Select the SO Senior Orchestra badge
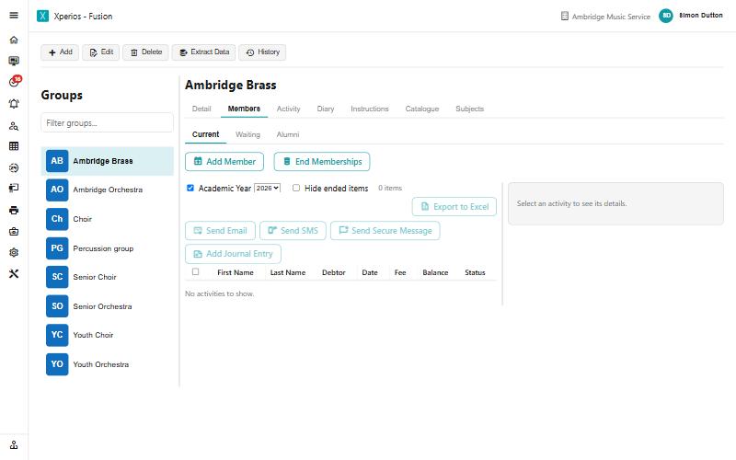The height and width of the screenshot is (460, 736). (57, 306)
